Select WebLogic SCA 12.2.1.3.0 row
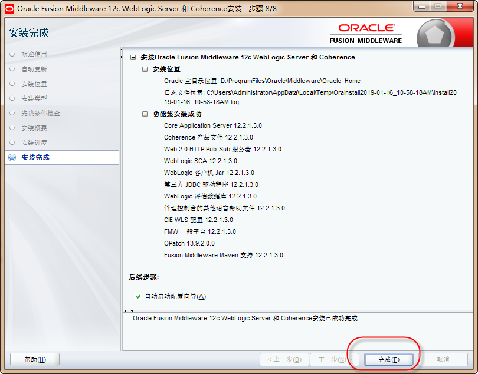Screen dimensions: 478x374 200,161
